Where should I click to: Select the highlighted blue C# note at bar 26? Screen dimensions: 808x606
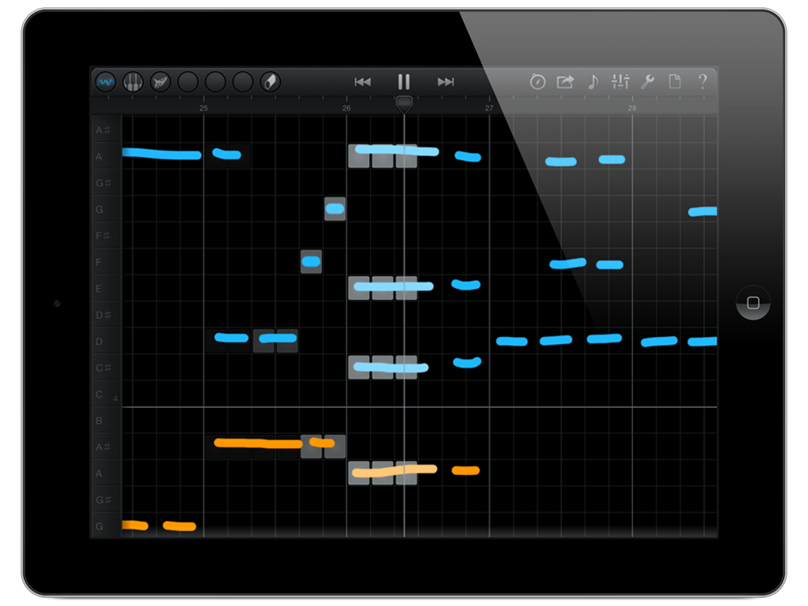tap(391, 368)
